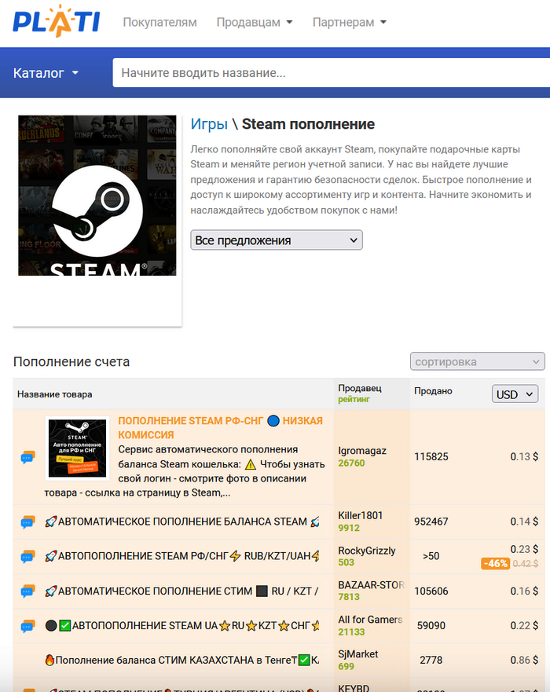Click seller name Killer1801
550x692 pixels.
[x=360, y=515]
